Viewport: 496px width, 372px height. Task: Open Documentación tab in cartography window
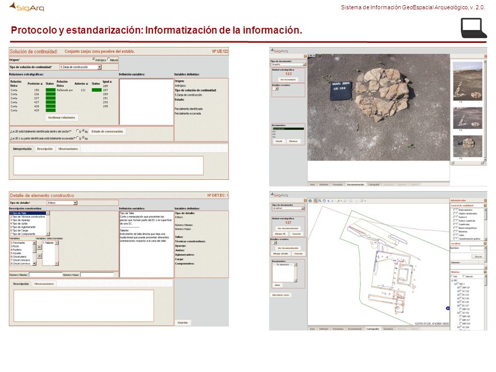(355, 329)
